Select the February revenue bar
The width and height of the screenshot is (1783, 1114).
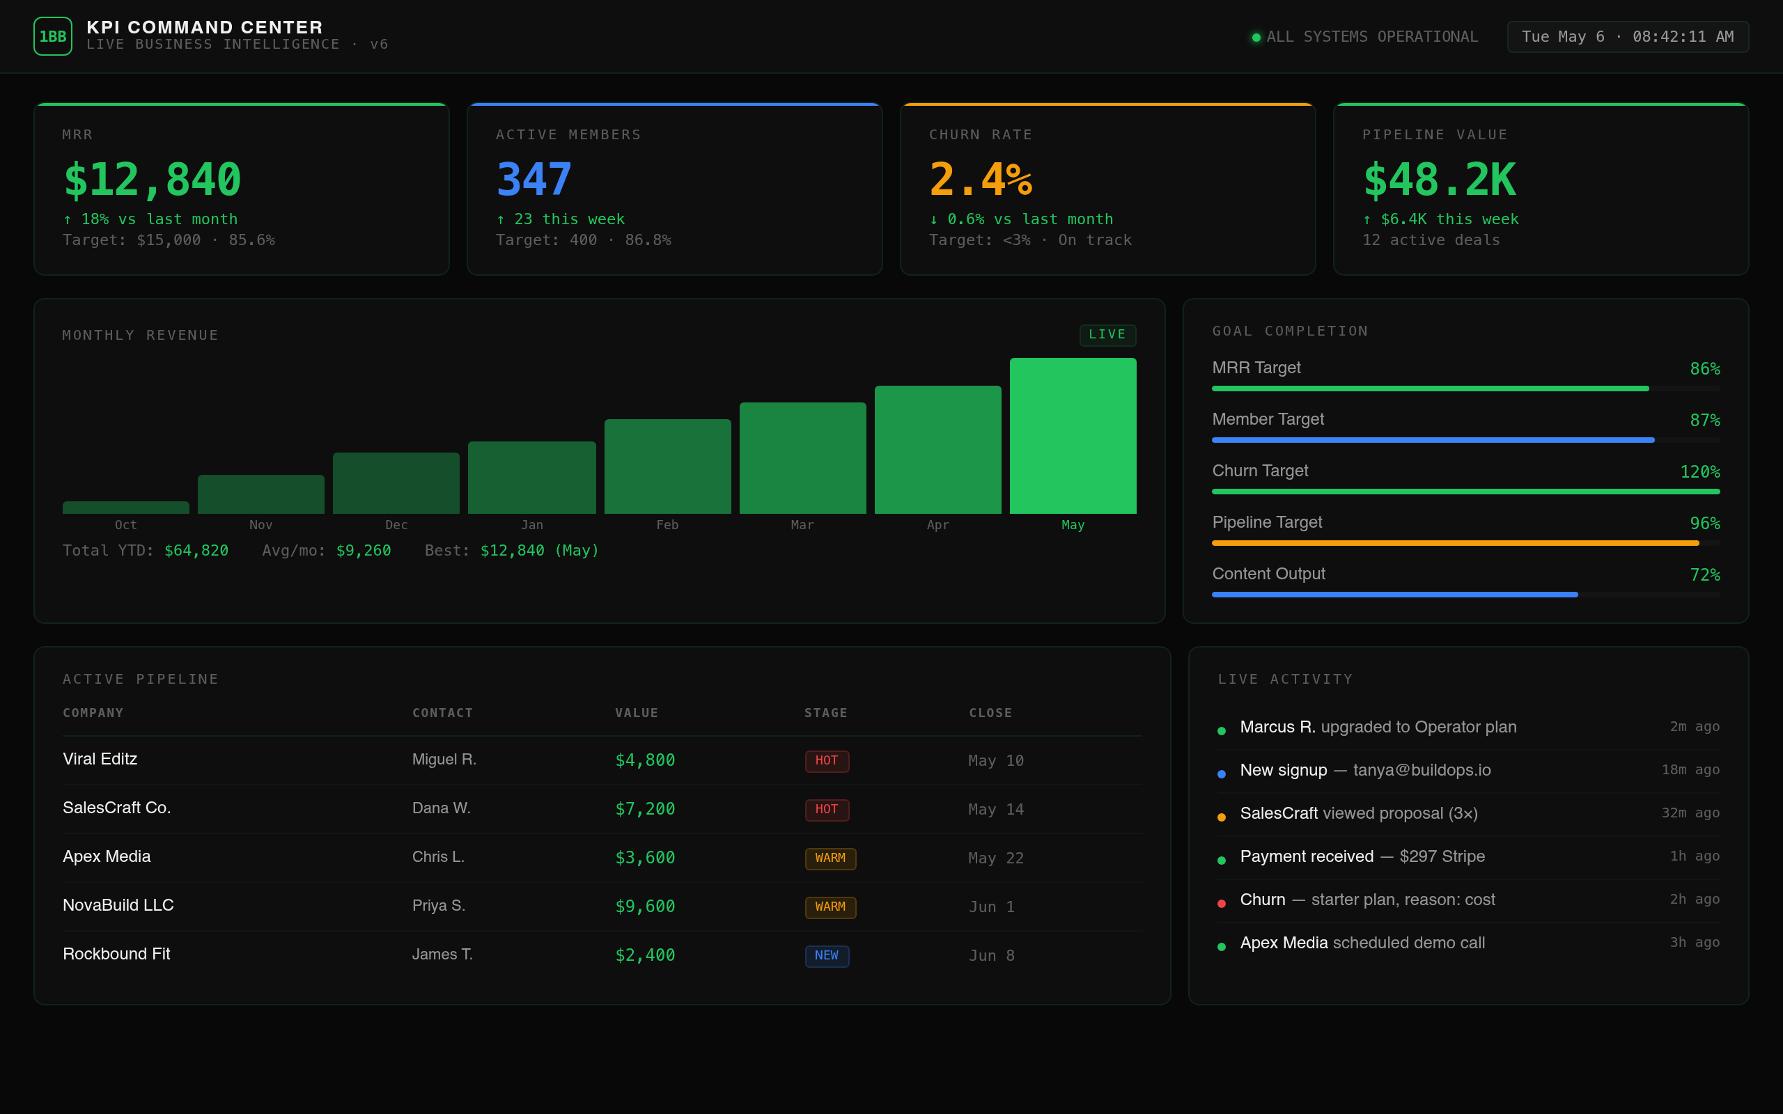pos(667,466)
